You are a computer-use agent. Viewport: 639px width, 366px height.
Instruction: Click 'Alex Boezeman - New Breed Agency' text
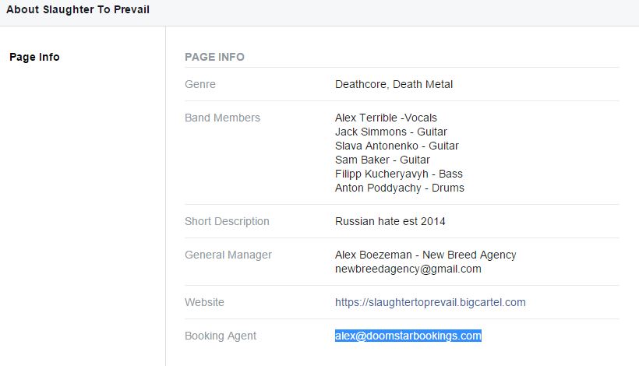point(425,255)
